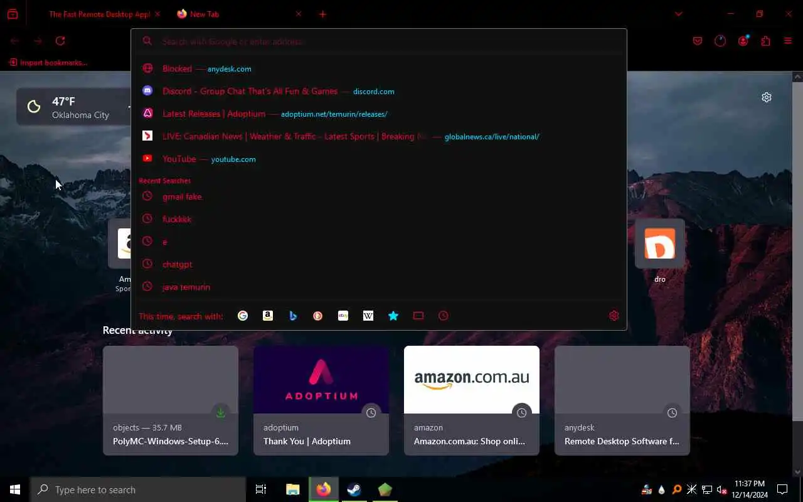
Task: Open Windows Task View
Action: (261, 489)
